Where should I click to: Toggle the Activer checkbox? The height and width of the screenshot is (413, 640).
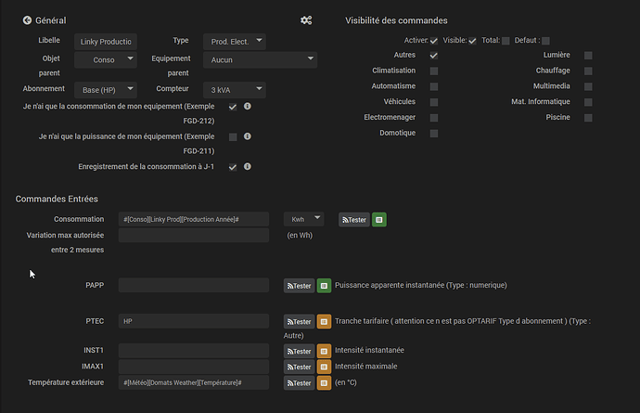point(433,41)
